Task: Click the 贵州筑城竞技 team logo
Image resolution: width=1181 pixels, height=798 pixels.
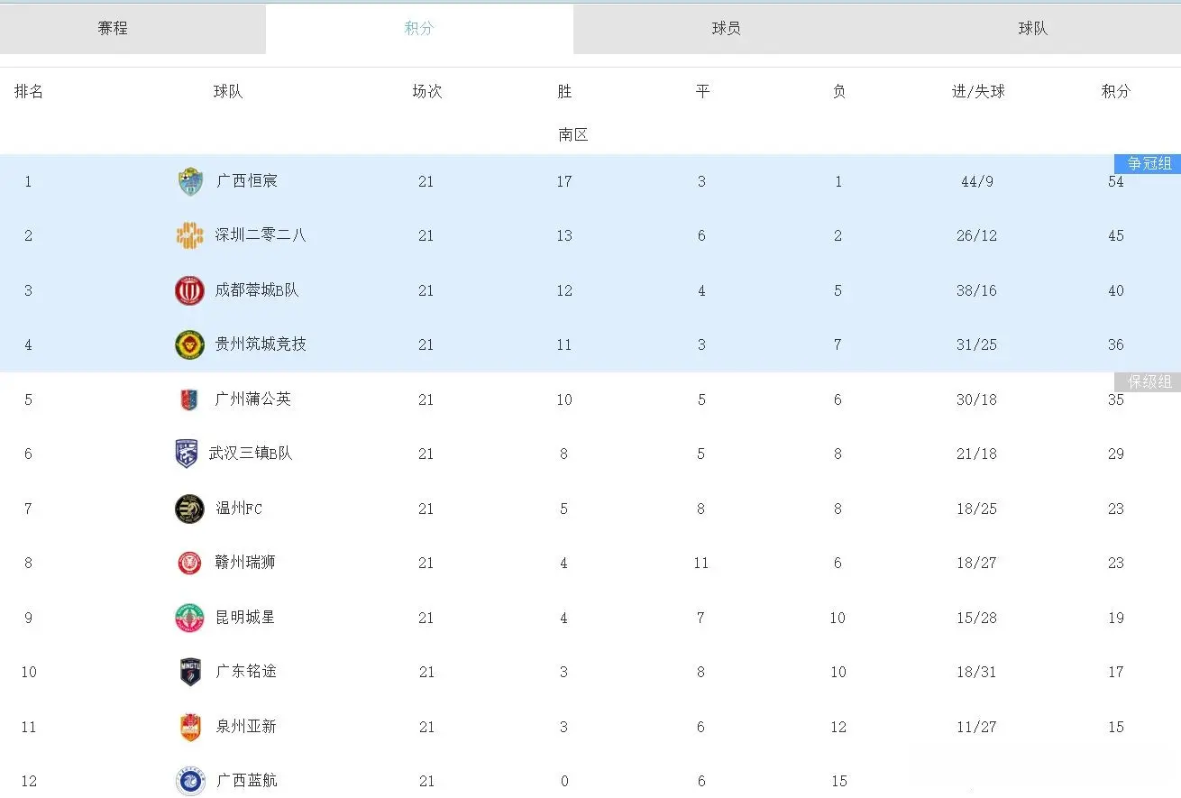Action: pyautogui.click(x=189, y=344)
